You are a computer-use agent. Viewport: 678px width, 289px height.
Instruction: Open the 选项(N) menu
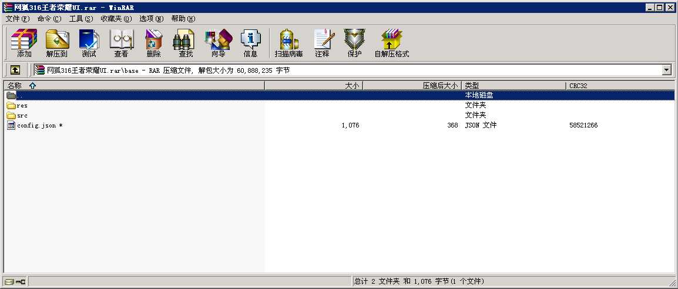click(x=152, y=19)
